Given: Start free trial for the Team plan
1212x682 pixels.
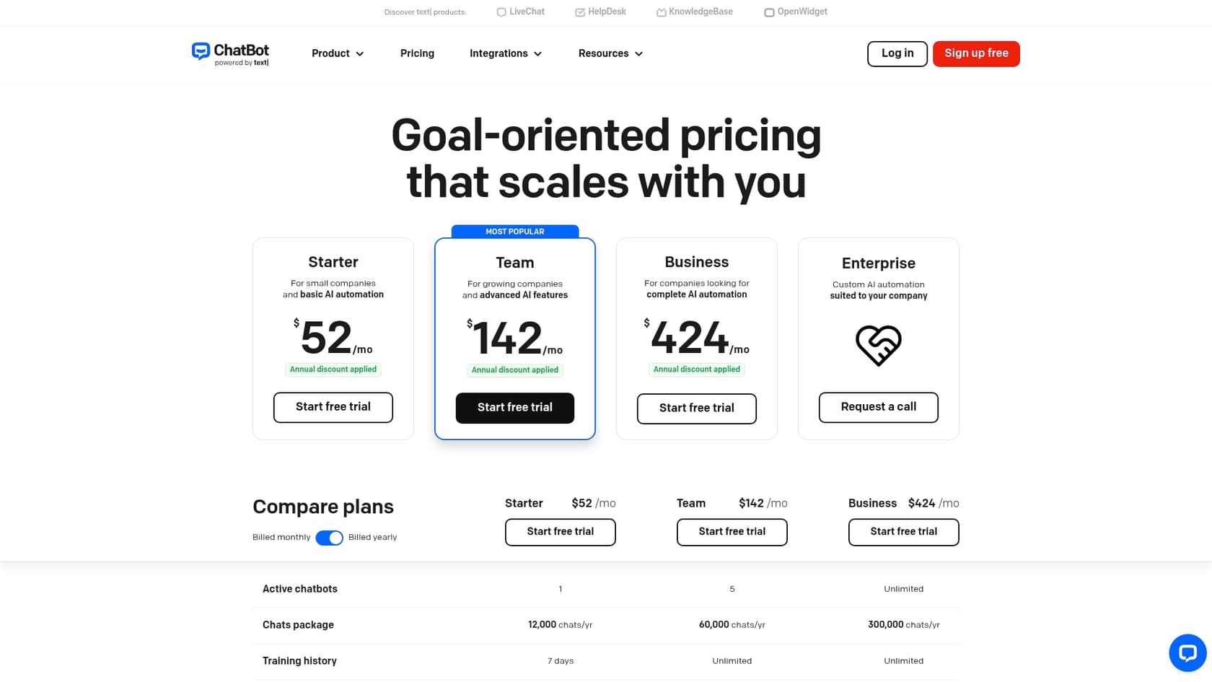Looking at the screenshot, I should pos(514,408).
